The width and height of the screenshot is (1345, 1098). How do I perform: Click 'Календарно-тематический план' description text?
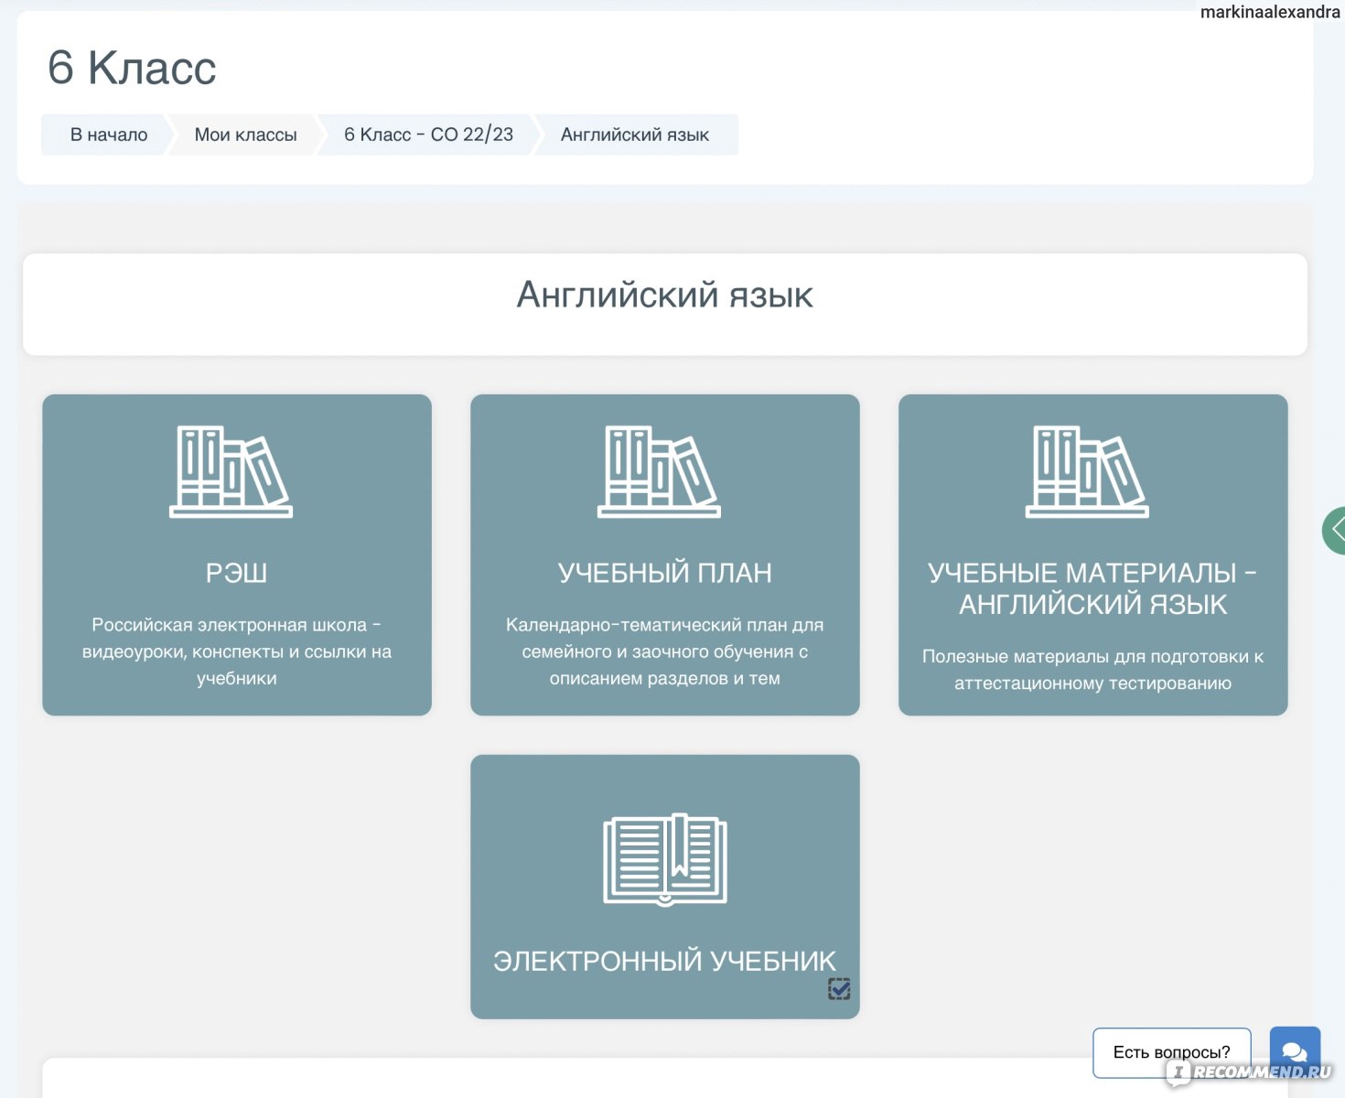pos(665,651)
